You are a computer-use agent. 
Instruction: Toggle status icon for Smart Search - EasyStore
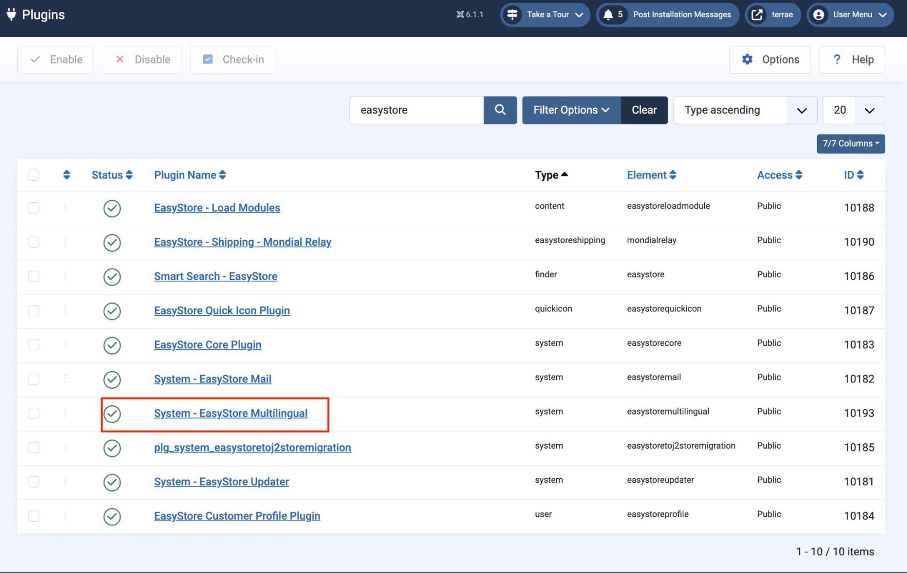112,277
